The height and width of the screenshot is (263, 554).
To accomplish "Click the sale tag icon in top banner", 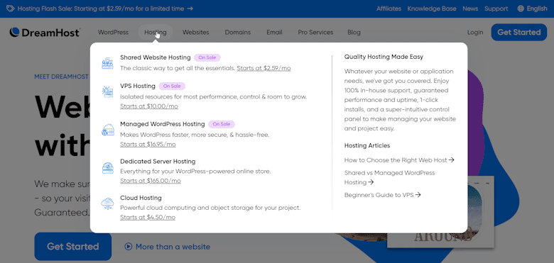I will tap(10, 9).
